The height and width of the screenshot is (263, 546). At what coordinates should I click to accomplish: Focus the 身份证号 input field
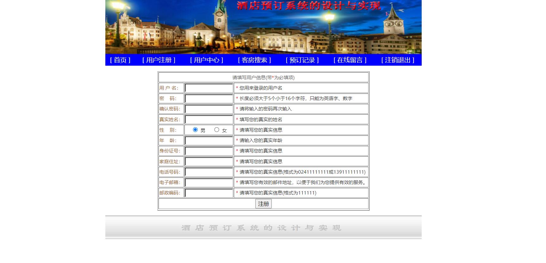coord(209,151)
